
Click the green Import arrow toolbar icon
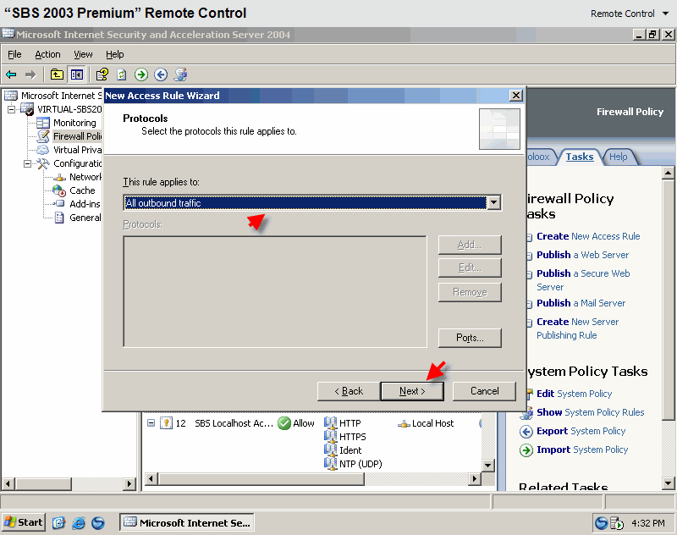point(141,74)
